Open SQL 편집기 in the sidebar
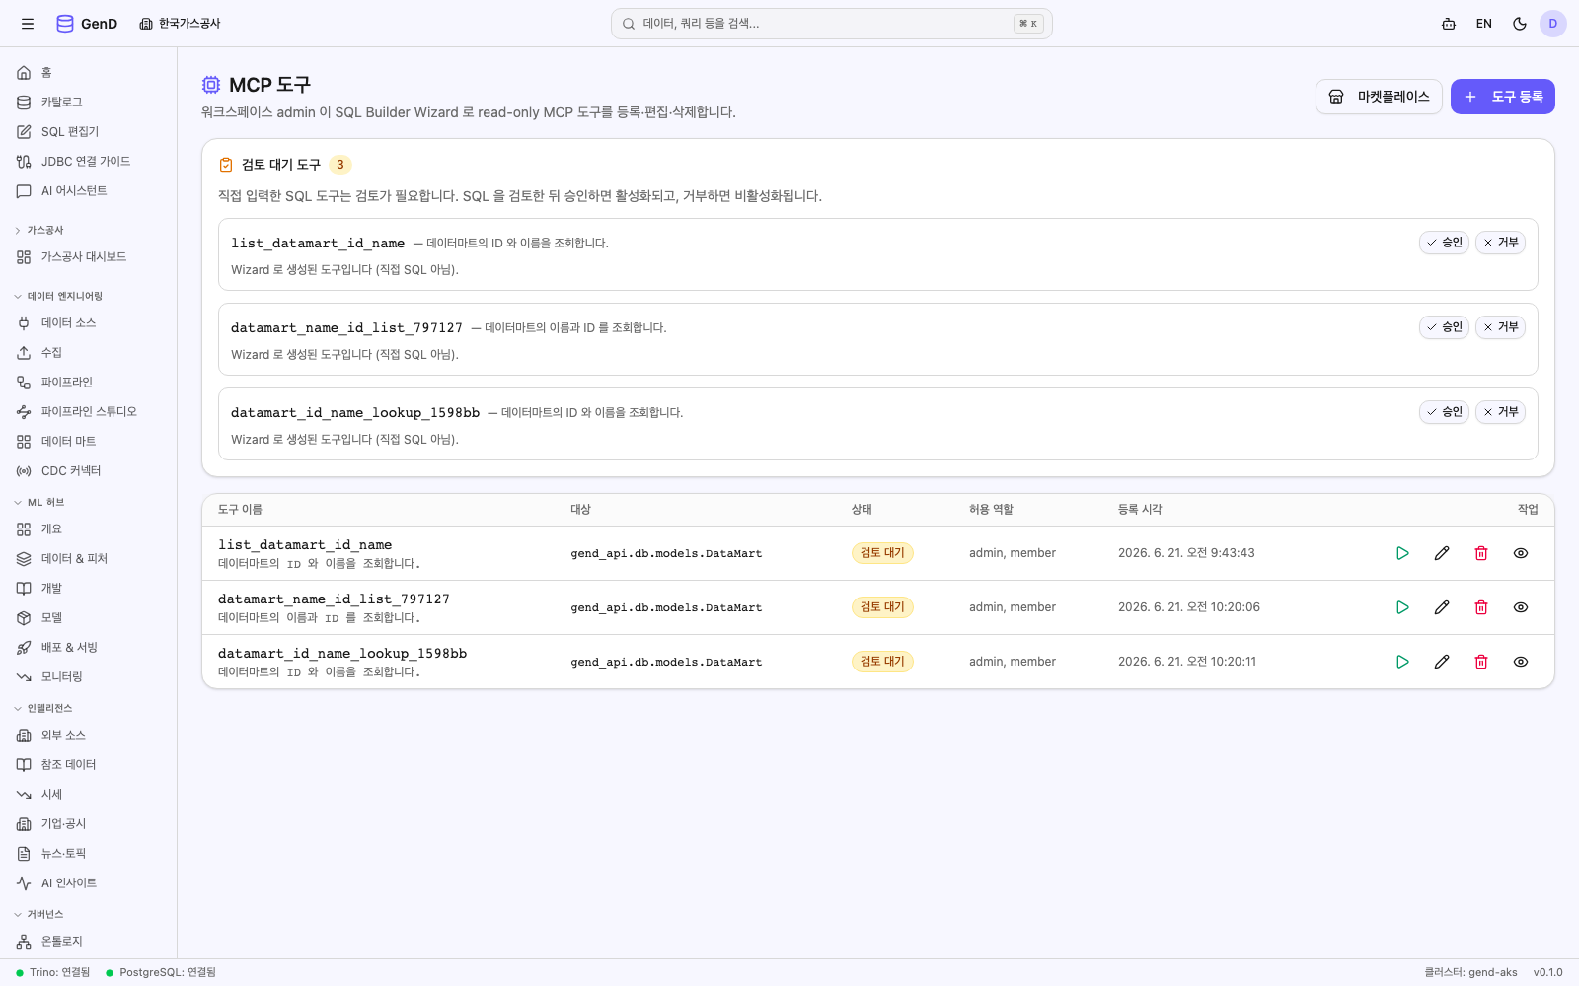This screenshot has height=986, width=1579. click(x=88, y=132)
